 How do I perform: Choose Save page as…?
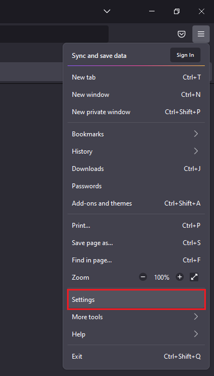(136, 243)
